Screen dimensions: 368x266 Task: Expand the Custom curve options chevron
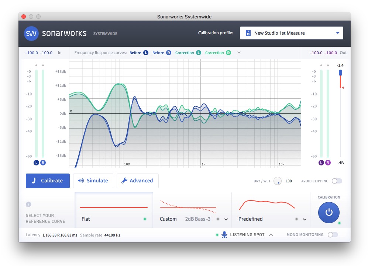coord(226,220)
